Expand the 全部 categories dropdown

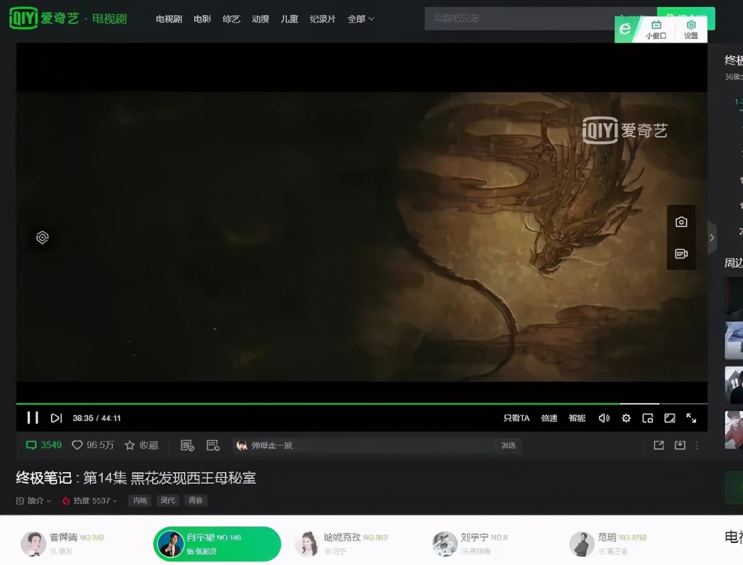[360, 19]
